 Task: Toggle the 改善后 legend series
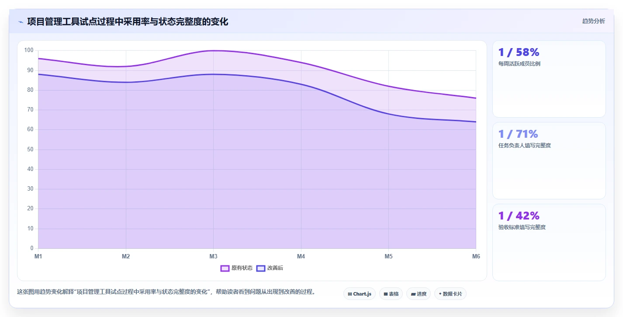270,268
